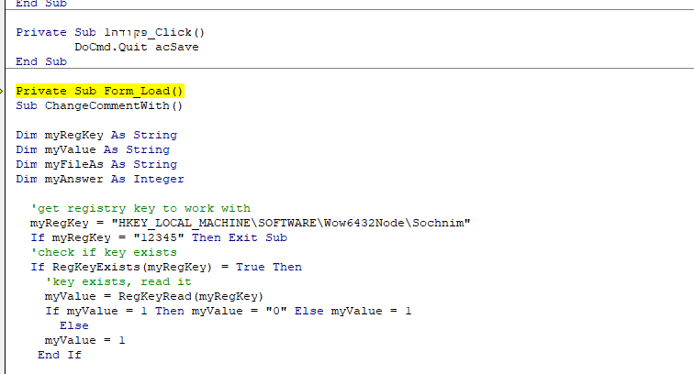Click the 'check if key exists' comment
The height and width of the screenshot is (374, 694).
[x=104, y=252]
